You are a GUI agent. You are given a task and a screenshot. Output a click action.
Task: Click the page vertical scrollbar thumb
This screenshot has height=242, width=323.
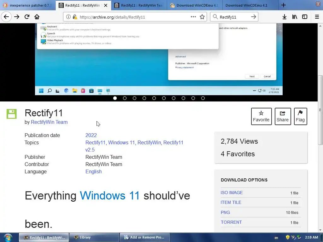pos(320,110)
